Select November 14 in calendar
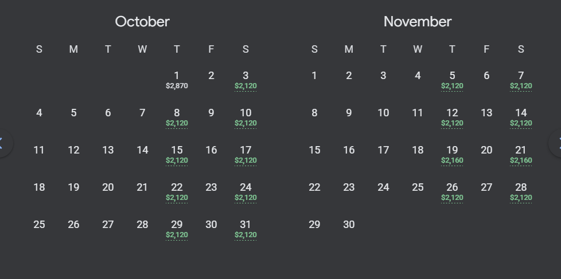 coord(521,117)
